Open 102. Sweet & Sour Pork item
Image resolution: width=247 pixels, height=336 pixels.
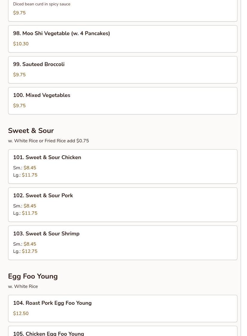click(123, 205)
